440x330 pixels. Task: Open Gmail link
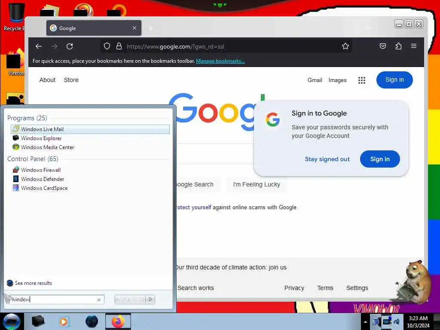click(x=315, y=80)
